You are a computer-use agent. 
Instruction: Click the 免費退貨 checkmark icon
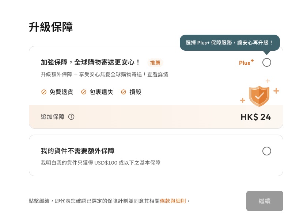44,92
